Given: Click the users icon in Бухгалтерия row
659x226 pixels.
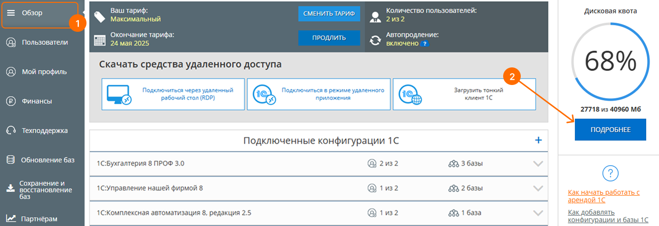Looking at the screenshot, I should [372, 164].
